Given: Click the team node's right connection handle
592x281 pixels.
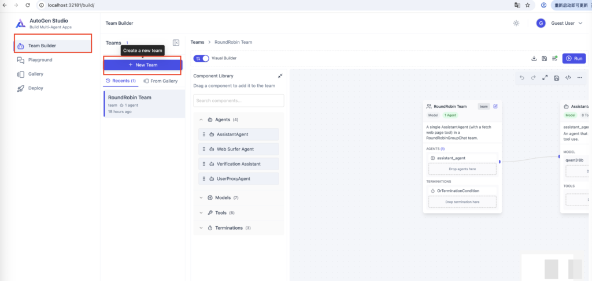Looking at the screenshot, I should [x=499, y=162].
